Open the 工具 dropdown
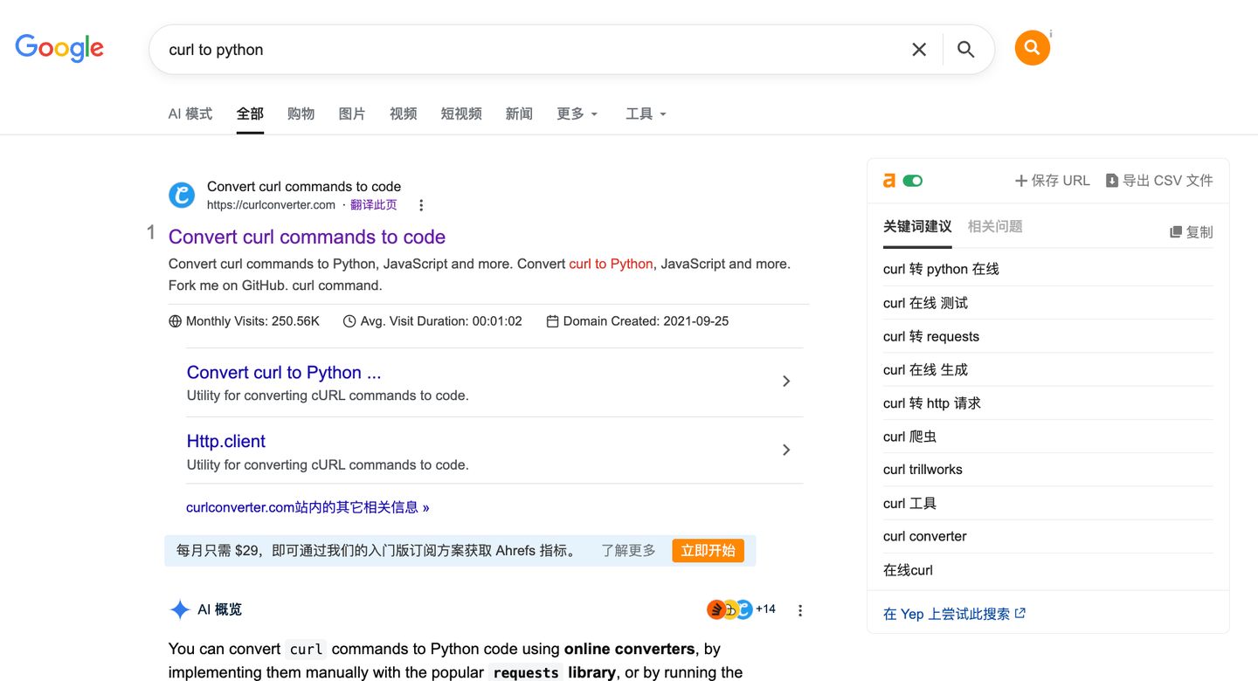Viewport: 1258px width, 681px height. point(646,113)
